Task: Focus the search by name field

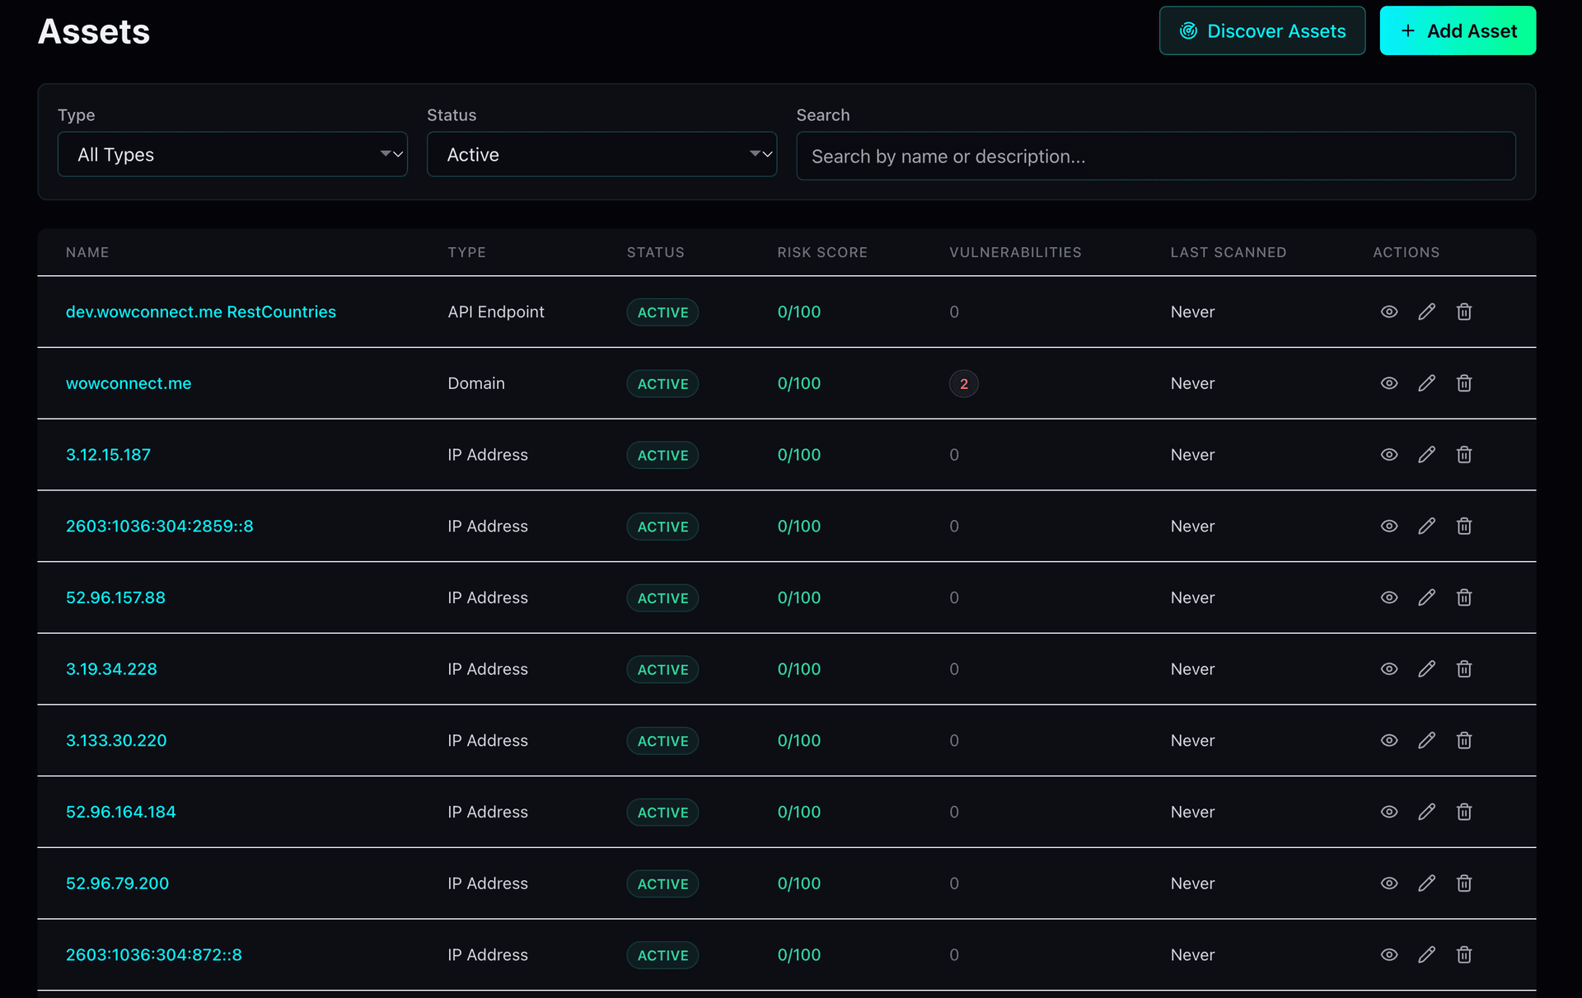Action: 1155,156
